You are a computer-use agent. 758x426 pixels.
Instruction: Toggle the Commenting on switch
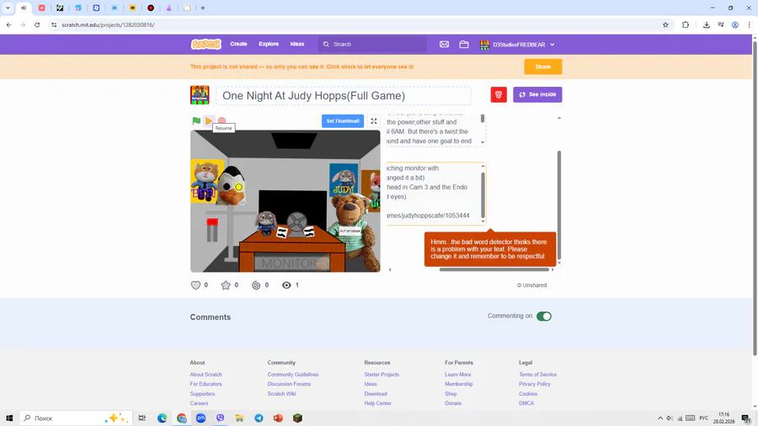click(544, 317)
